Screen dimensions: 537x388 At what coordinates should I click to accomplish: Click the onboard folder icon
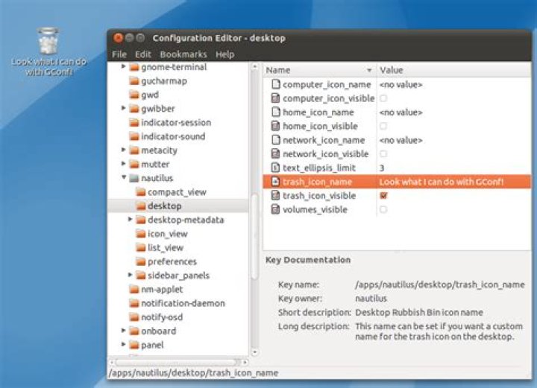click(x=134, y=331)
